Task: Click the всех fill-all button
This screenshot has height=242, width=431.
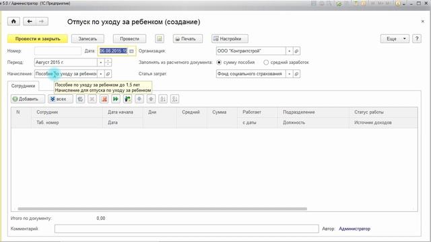Action: (x=61, y=99)
